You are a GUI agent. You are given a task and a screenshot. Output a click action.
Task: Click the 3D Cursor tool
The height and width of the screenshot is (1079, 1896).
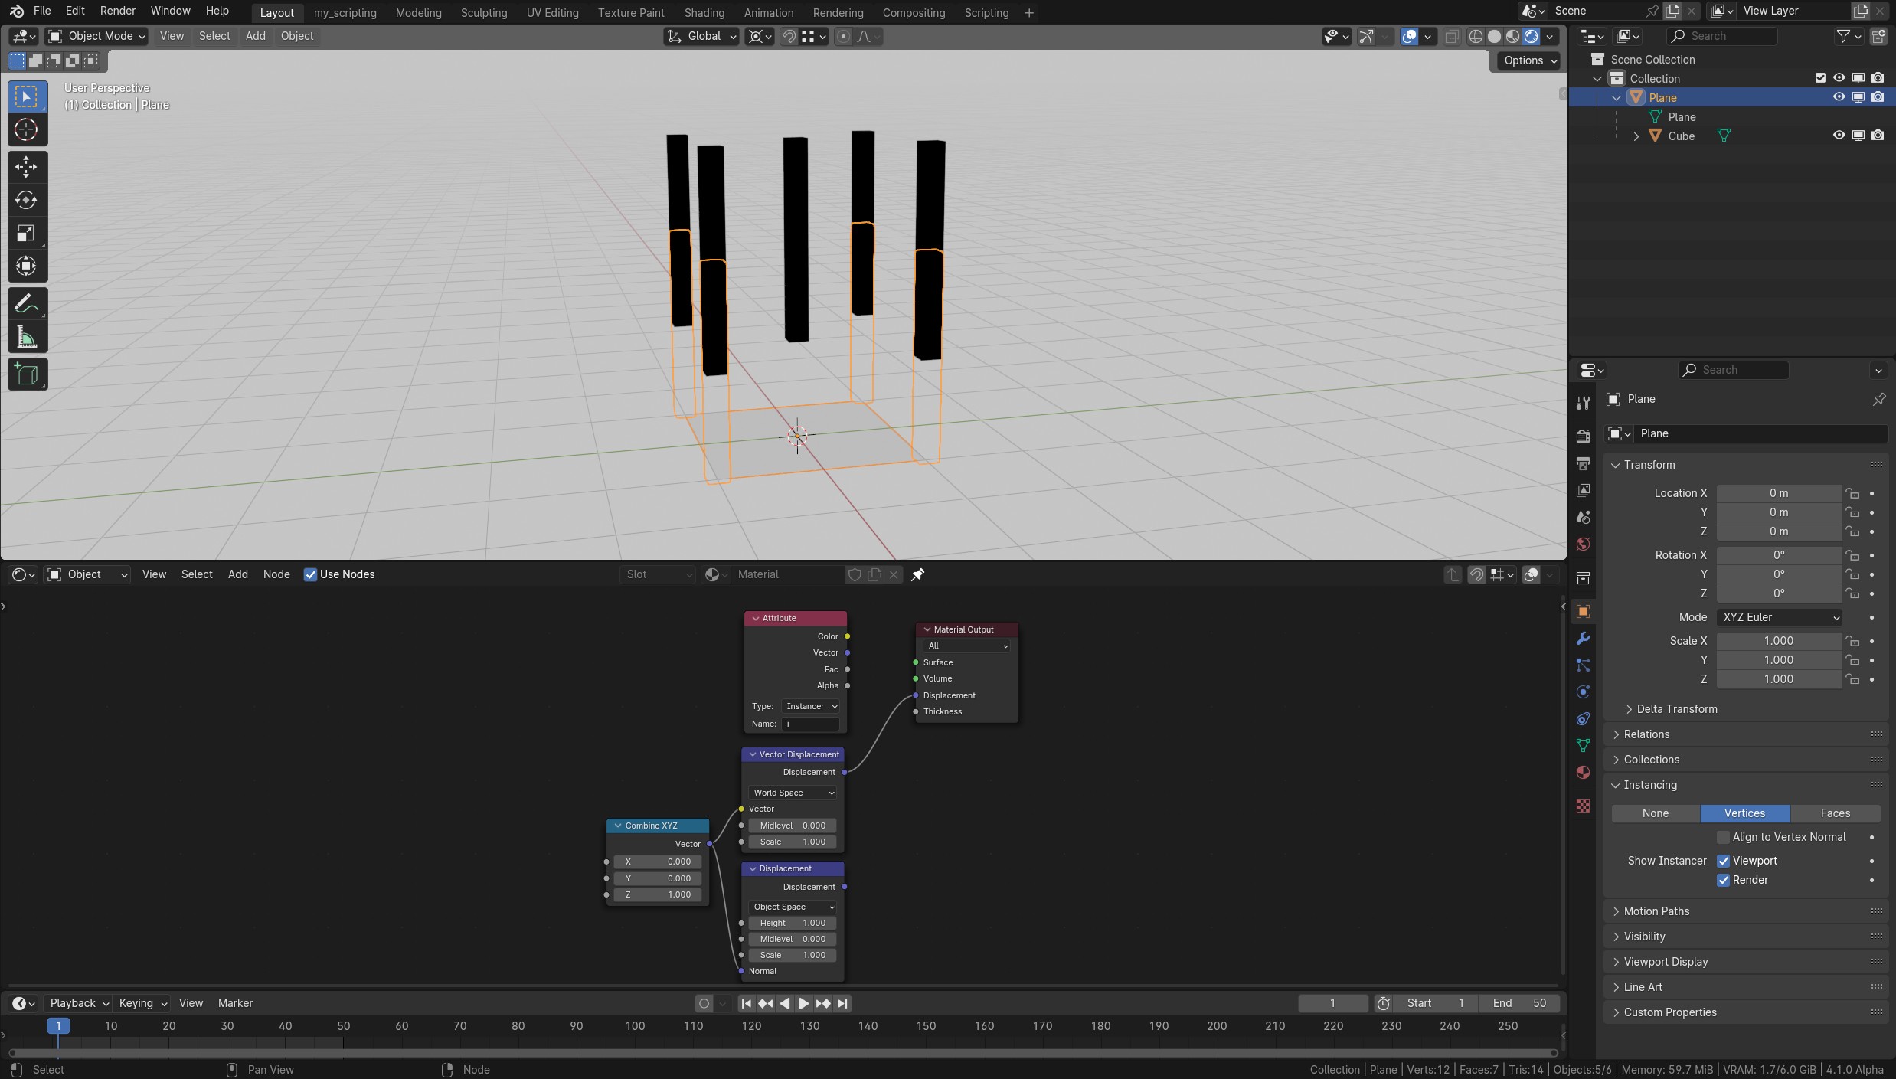click(x=27, y=130)
